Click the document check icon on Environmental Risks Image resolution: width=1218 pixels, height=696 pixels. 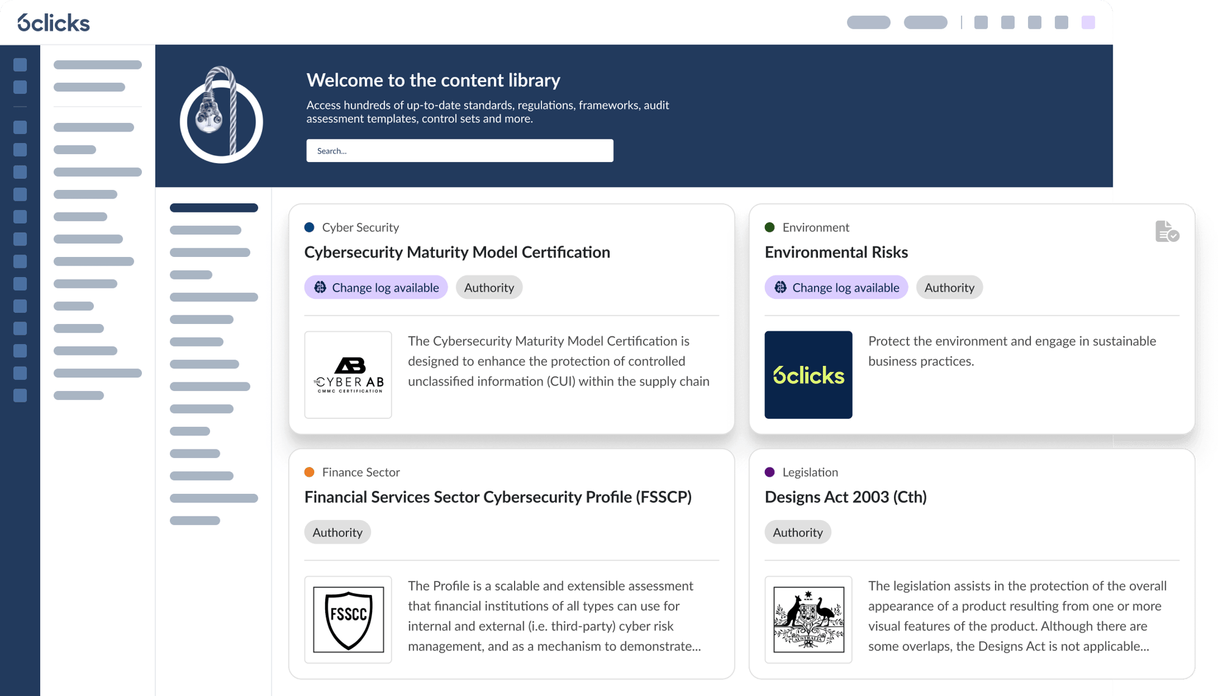click(1167, 231)
